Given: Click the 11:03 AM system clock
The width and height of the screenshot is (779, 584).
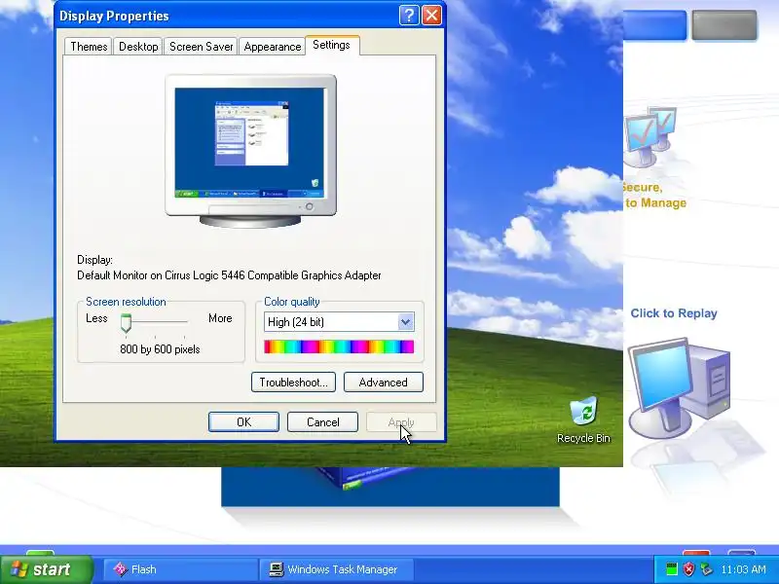Looking at the screenshot, I should (743, 569).
